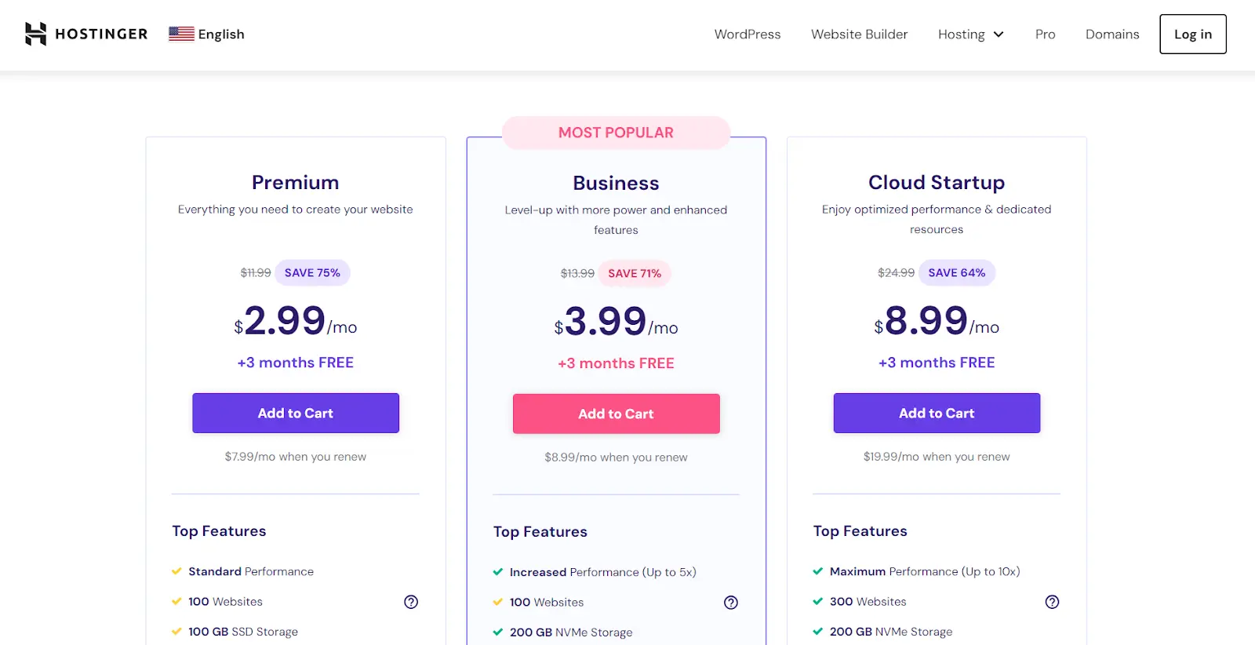Open the Domains page
The image size is (1255, 645).
[1111, 34]
